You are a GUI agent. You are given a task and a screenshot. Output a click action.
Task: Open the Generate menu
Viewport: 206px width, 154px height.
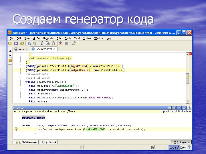pos(48,38)
